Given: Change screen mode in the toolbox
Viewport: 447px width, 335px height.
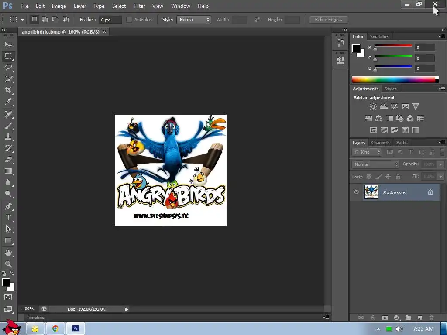Looking at the screenshot, I should pos(8,309).
